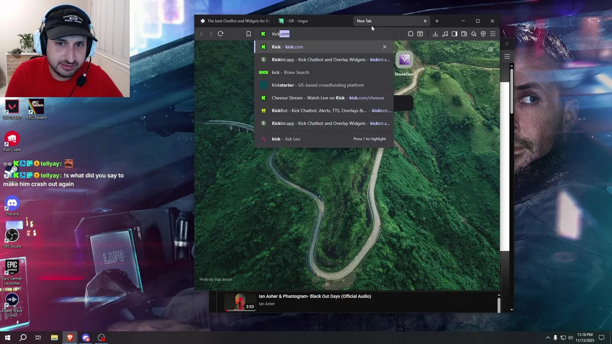Open the OBS taskbar icon

click(101, 338)
